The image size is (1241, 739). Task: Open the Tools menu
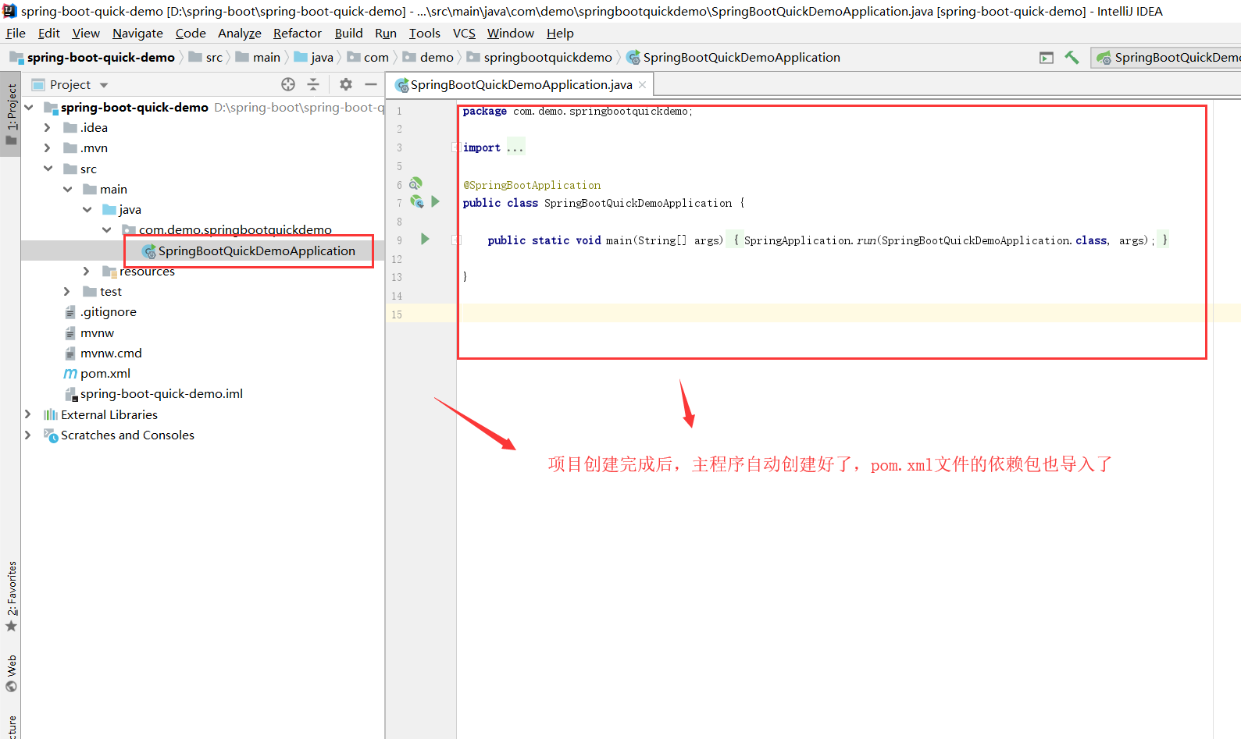tap(424, 33)
